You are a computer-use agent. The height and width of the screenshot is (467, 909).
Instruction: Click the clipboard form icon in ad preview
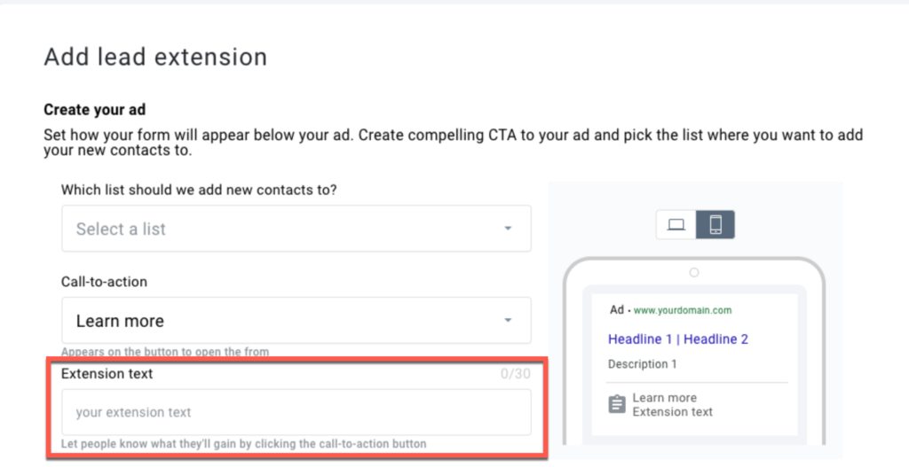(x=617, y=404)
